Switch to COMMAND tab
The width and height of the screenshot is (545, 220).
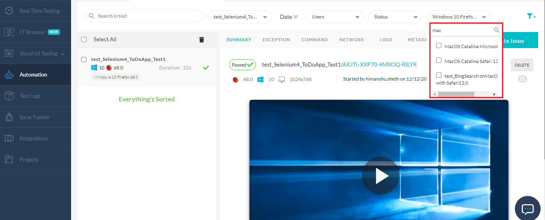(x=314, y=40)
